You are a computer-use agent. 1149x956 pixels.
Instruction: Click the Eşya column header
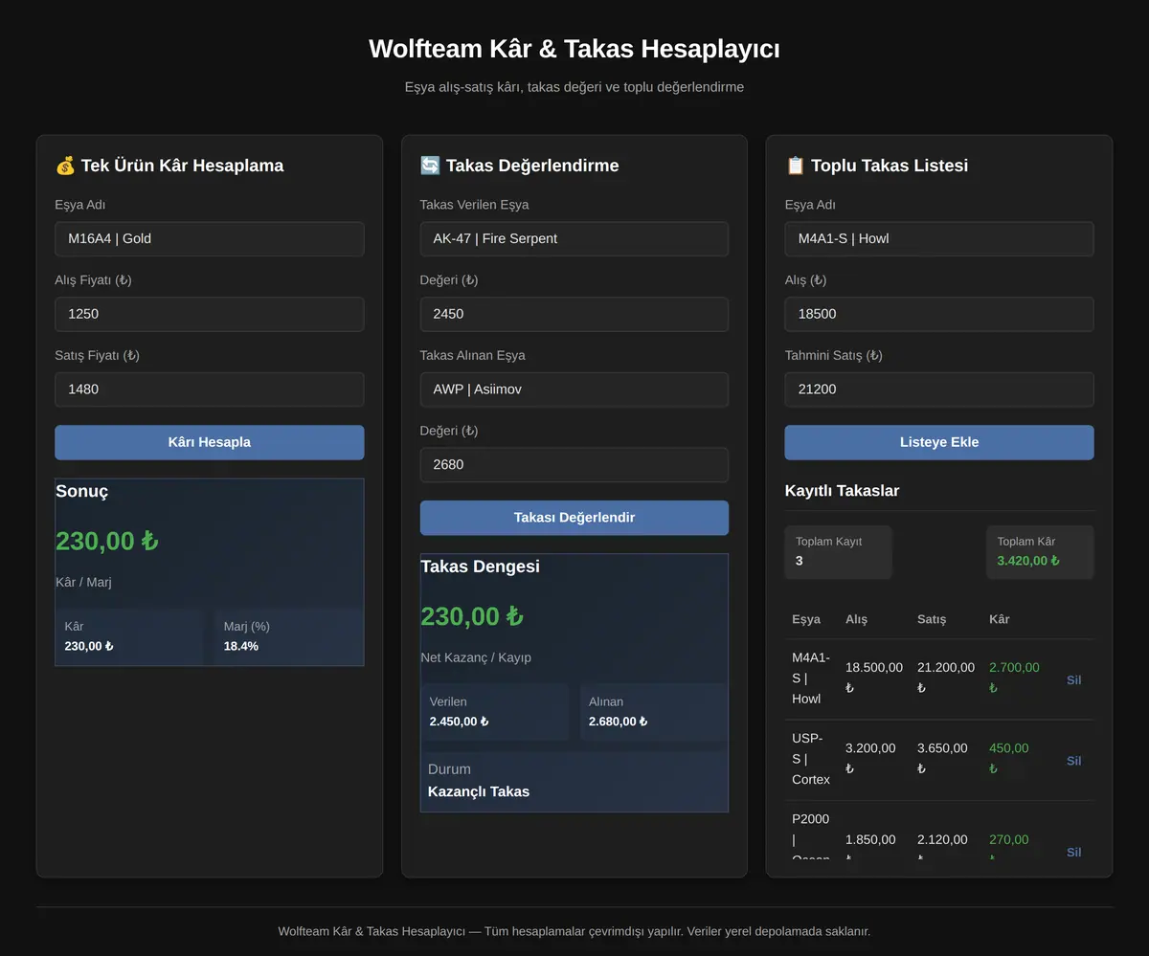[x=806, y=619]
